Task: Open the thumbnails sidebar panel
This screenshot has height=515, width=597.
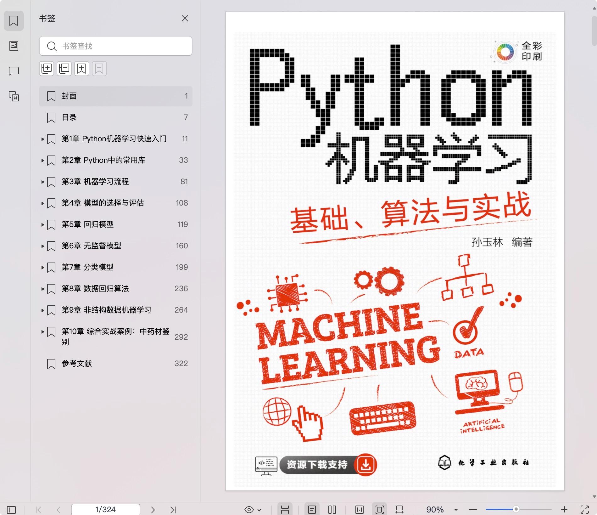Action: (x=14, y=46)
